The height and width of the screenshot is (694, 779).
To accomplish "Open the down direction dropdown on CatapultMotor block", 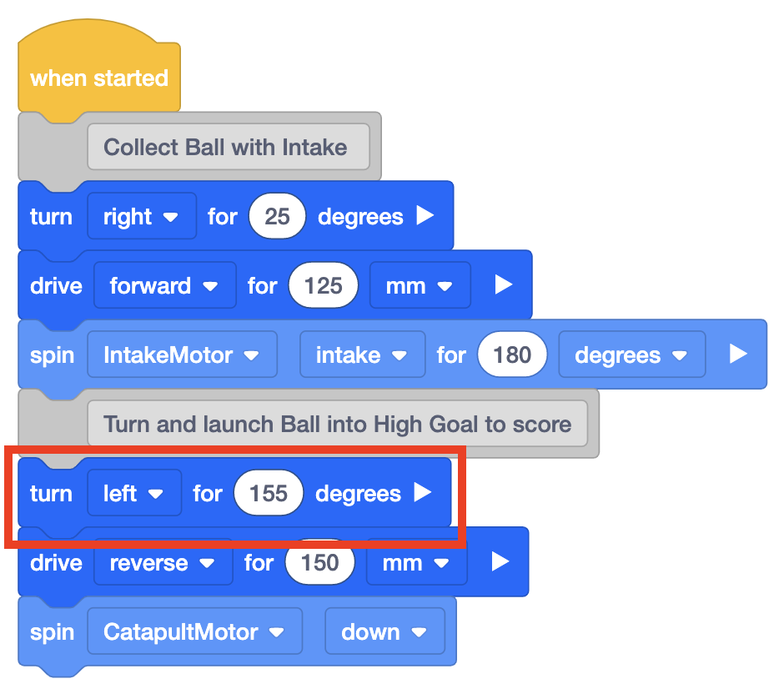I will pos(385,631).
